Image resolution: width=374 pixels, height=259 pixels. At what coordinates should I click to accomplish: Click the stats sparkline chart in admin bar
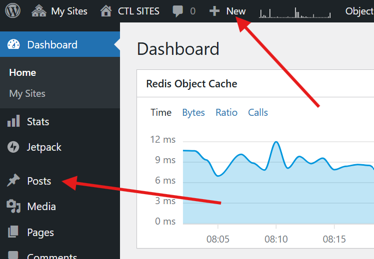point(295,13)
